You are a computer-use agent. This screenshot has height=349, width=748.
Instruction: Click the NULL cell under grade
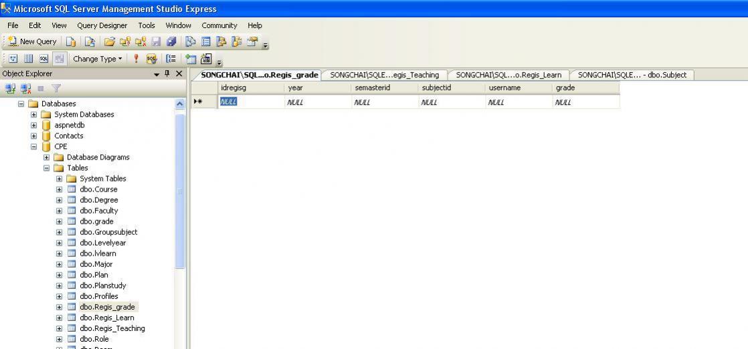point(586,101)
